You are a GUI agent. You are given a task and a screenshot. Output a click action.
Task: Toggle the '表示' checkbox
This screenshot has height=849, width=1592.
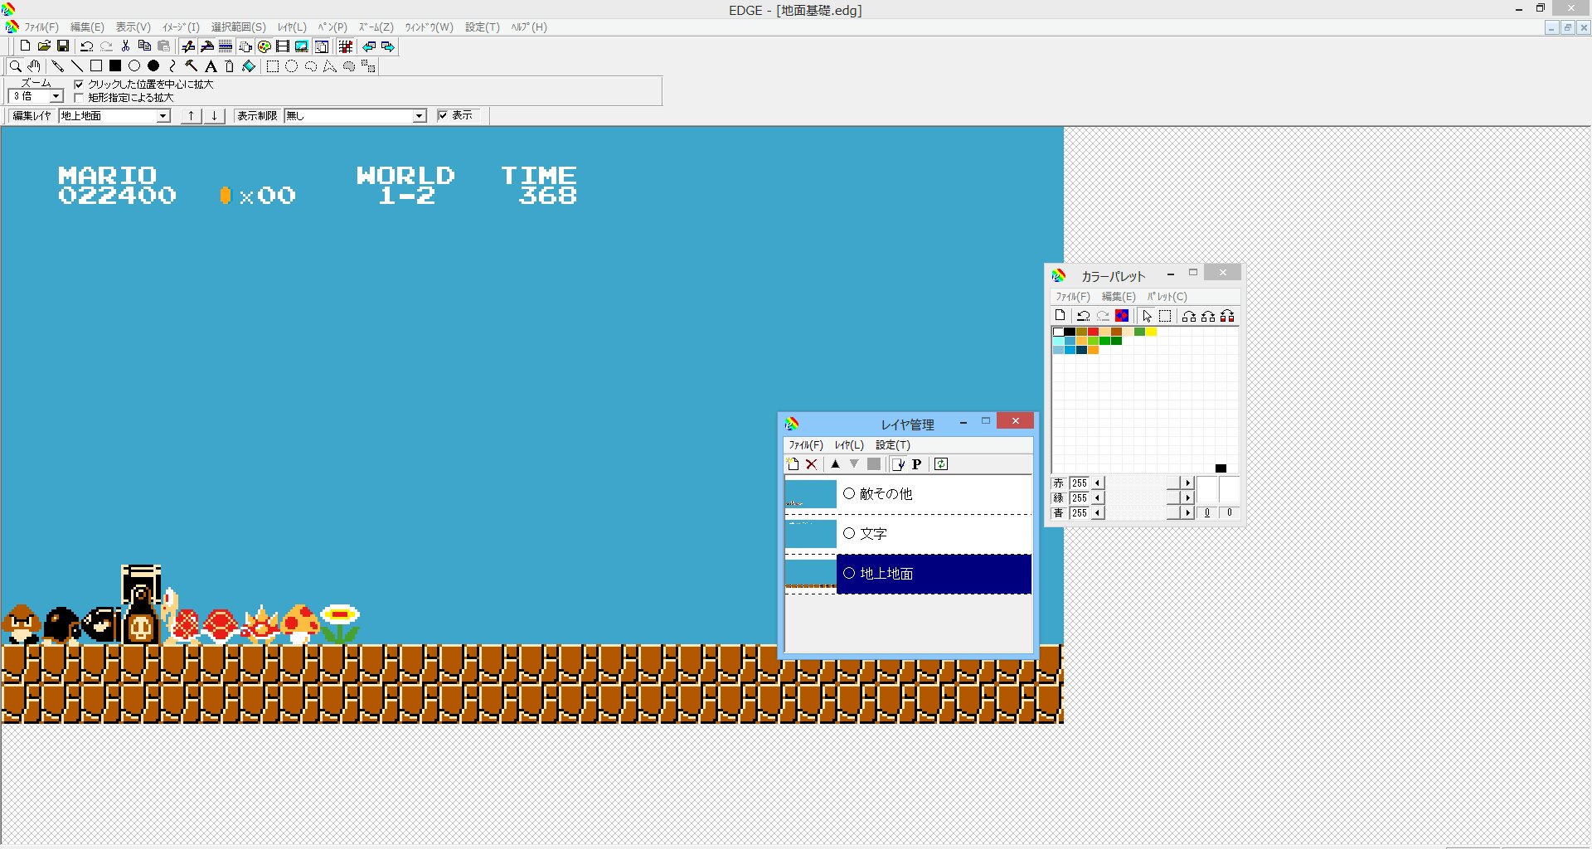pos(443,115)
